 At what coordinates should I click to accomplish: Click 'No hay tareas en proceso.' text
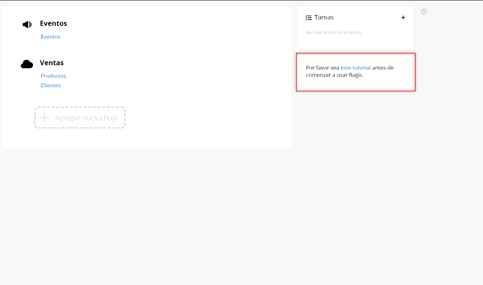(334, 32)
